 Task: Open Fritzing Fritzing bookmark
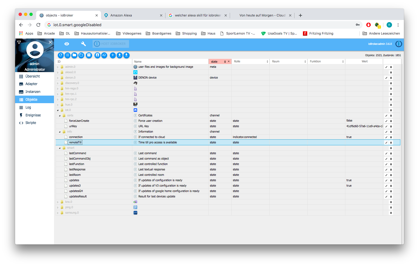318,33
